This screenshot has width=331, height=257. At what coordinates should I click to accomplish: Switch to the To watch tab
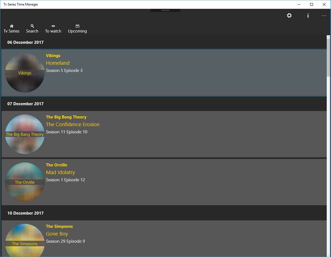coord(53,29)
